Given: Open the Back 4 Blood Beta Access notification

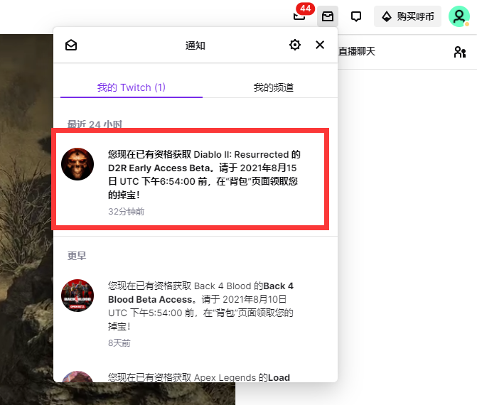Looking at the screenshot, I should pyautogui.click(x=195, y=313).
